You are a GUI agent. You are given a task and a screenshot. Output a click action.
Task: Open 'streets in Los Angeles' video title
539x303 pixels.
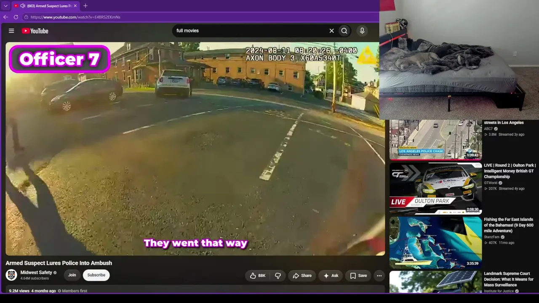[x=504, y=122]
